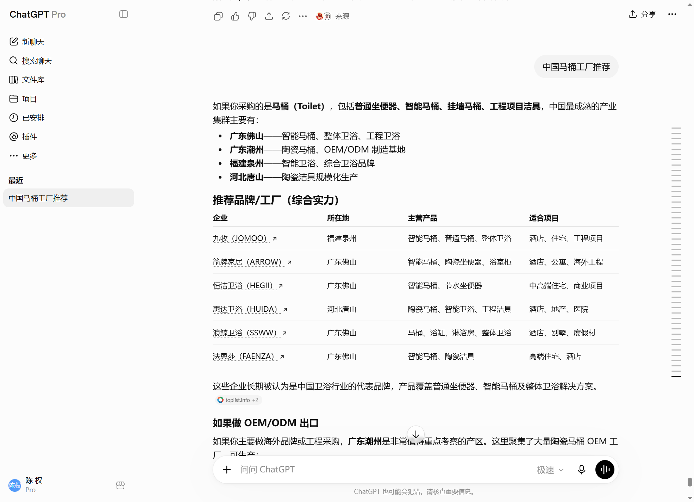Screen dimensions: 694x502
Task: Open 法恩莎 (FAENZA) link
Action: [249, 357]
